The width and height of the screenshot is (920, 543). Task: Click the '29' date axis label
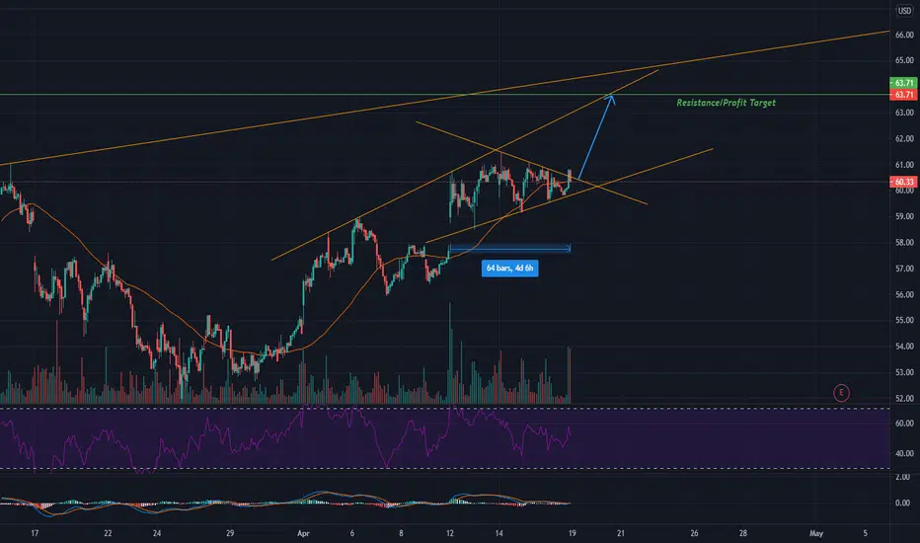[x=229, y=533]
